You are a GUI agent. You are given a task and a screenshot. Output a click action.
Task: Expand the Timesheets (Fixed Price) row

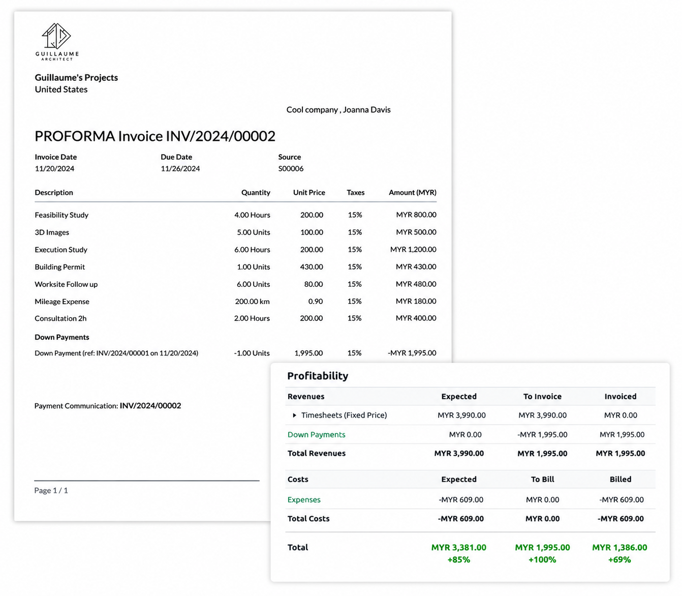[294, 415]
